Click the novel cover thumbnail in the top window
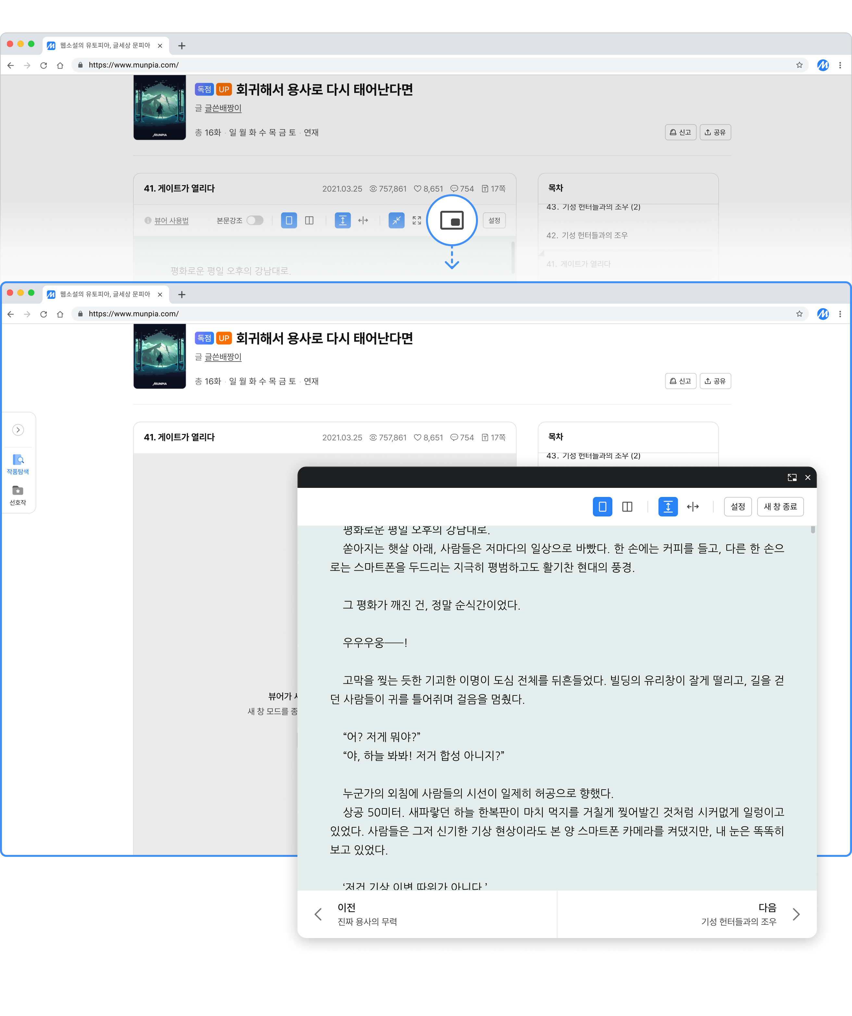This screenshot has height=1016, width=852. coord(159,108)
